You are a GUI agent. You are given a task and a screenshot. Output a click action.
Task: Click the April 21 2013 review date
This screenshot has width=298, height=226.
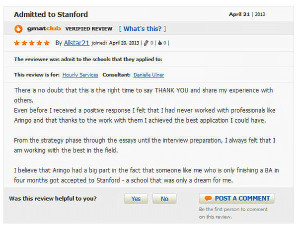tap(247, 14)
